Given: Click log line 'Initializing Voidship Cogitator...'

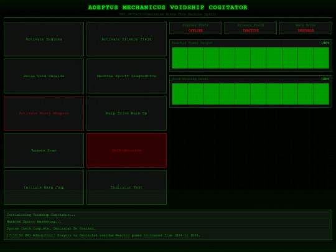Looking at the screenshot, I should 41,215.
